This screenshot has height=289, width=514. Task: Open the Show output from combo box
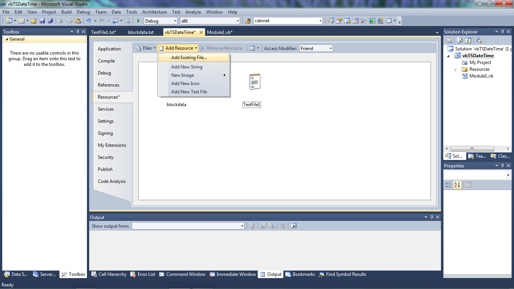click(242, 226)
